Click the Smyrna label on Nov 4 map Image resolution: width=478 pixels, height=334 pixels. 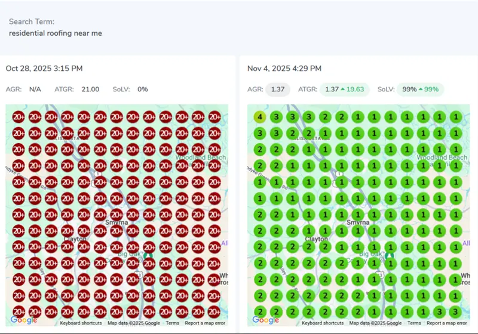pos(357,222)
